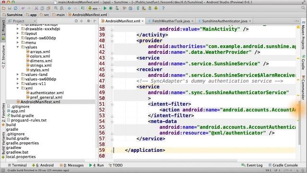
Task: Expand the values-v11 folder
Action: click(x=18, y=84)
